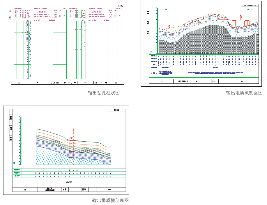Click the K0+300 station label
The image size is (267, 205).
point(69,182)
